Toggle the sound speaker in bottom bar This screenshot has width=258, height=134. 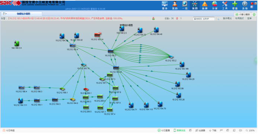[241, 130]
